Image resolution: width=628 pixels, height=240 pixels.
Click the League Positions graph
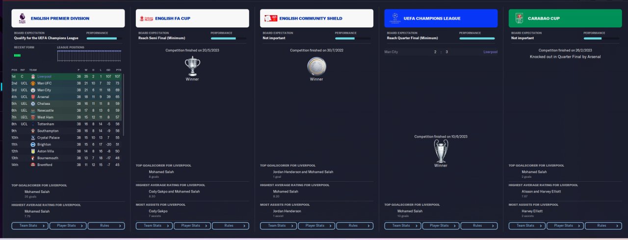[x=90, y=56]
